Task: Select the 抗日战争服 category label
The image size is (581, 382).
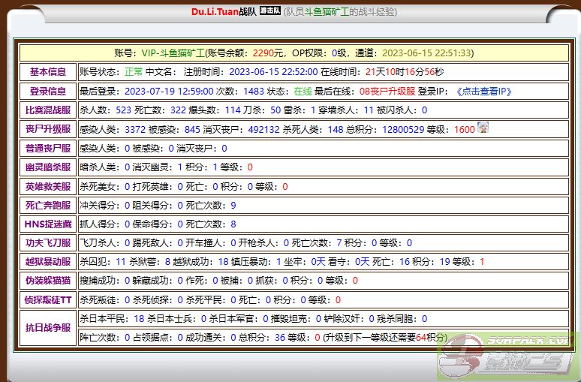Action: coord(48,327)
